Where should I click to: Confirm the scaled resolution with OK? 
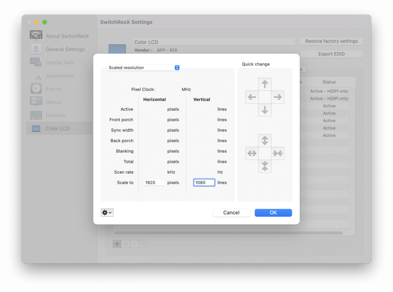[x=273, y=213]
